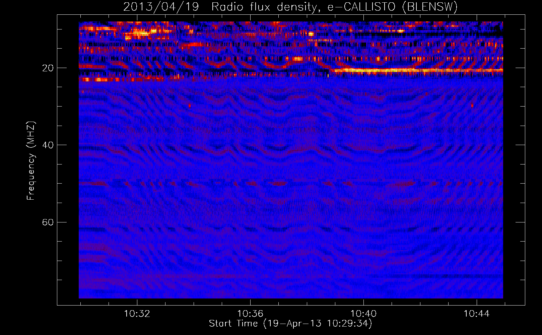Click the 'Frequency (MHZ)' axis label
Image resolution: width=542 pixels, height=335 pixels.
pyautogui.click(x=31, y=161)
